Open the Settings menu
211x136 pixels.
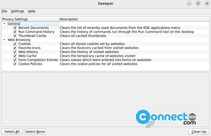click(x=17, y=11)
